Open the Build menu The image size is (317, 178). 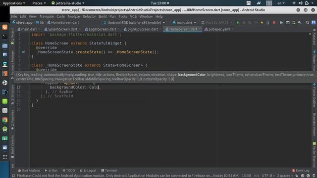coord(103,16)
